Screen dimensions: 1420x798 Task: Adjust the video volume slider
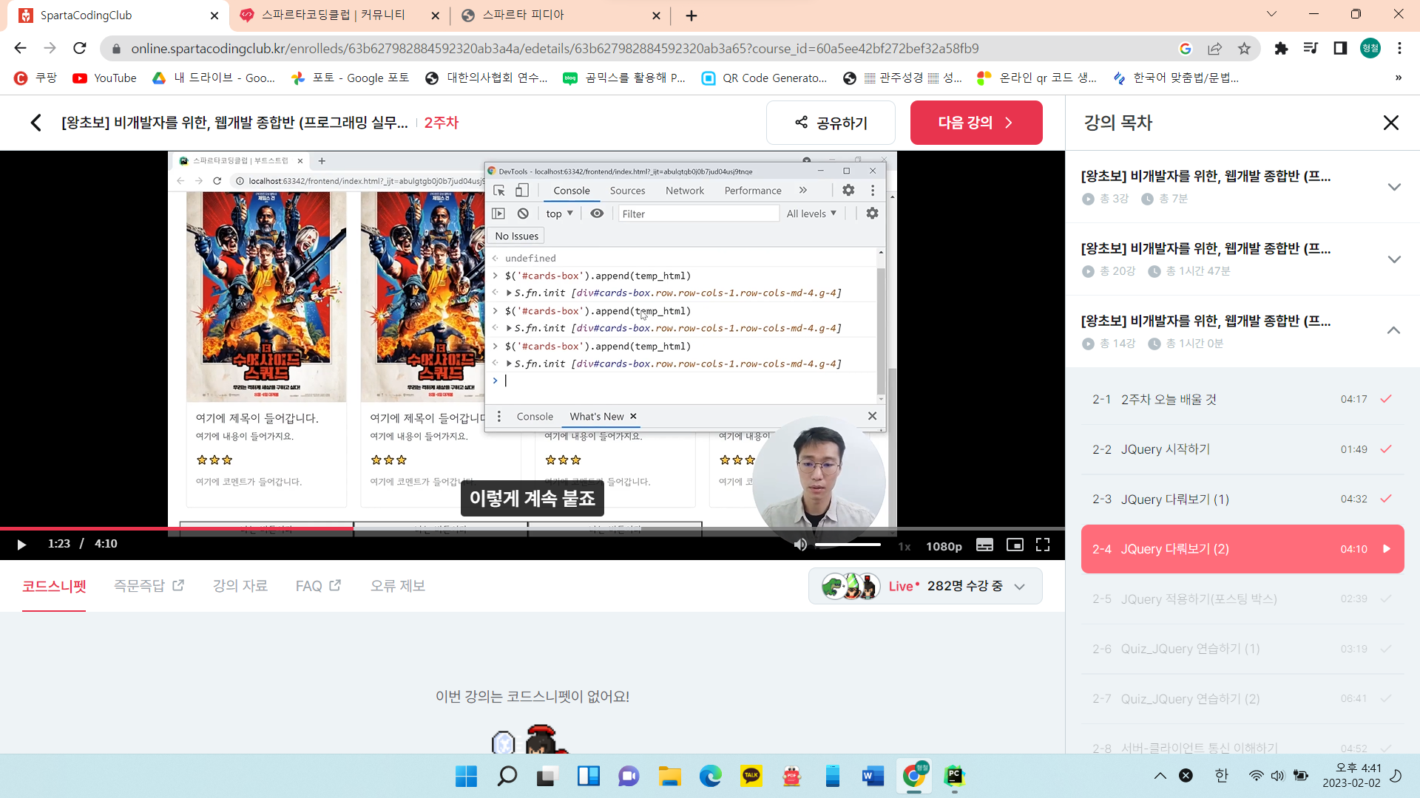pyautogui.click(x=848, y=545)
